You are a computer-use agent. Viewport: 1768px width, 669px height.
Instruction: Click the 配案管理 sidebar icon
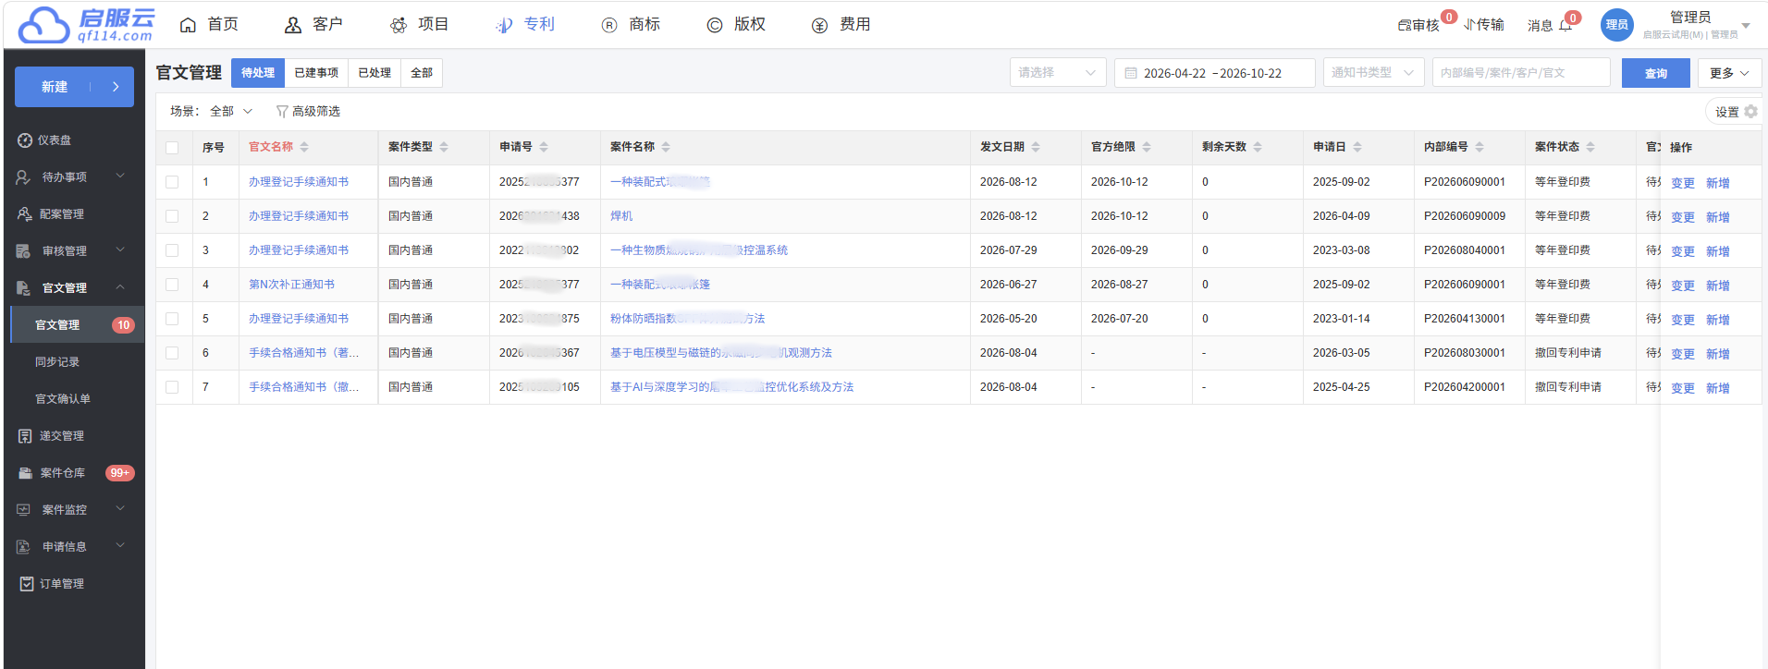(x=25, y=214)
